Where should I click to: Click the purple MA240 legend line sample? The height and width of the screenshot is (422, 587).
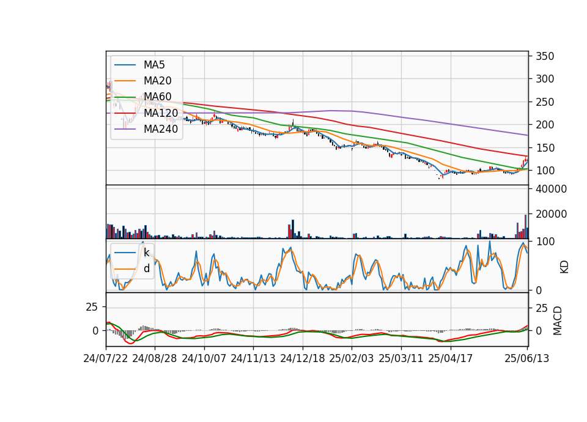click(125, 129)
